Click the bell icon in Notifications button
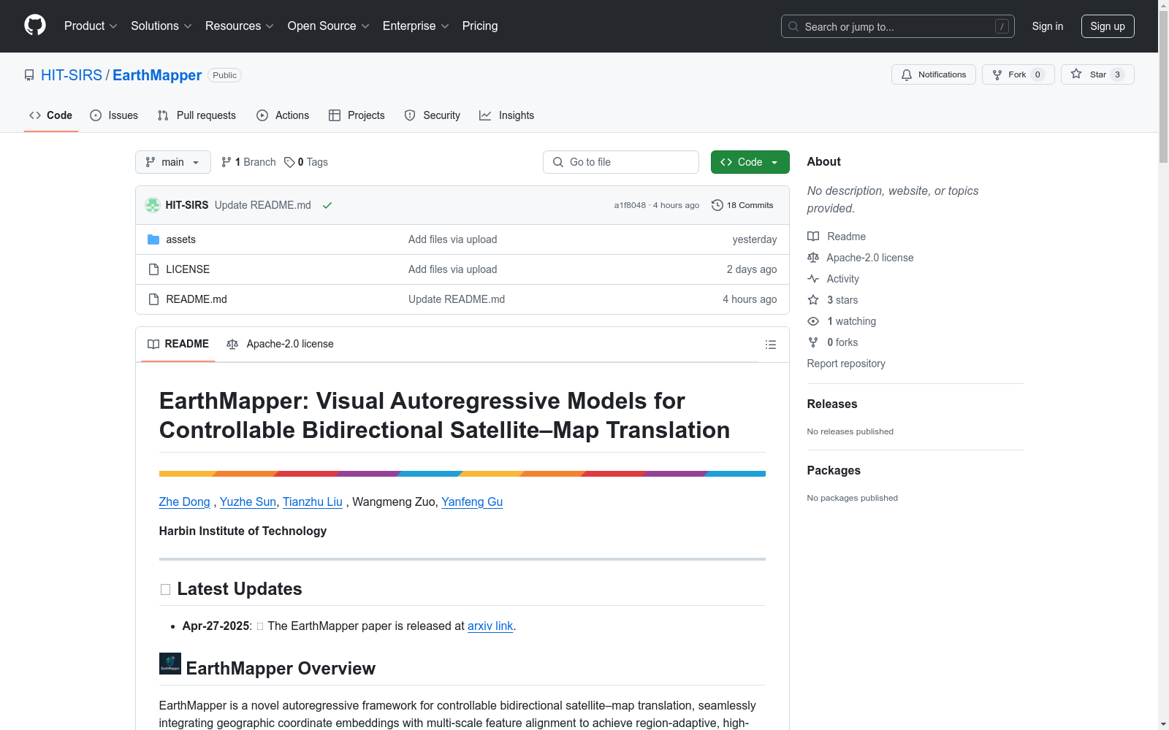The width and height of the screenshot is (1169, 730). 907,74
